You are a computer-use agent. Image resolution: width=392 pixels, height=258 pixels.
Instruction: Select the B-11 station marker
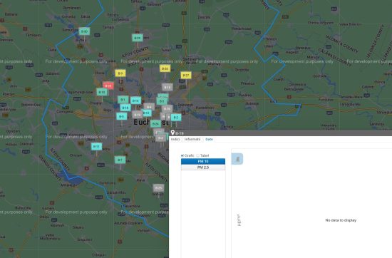[x=96, y=147]
